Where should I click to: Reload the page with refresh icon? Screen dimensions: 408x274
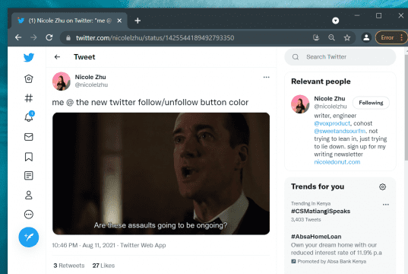coord(49,37)
